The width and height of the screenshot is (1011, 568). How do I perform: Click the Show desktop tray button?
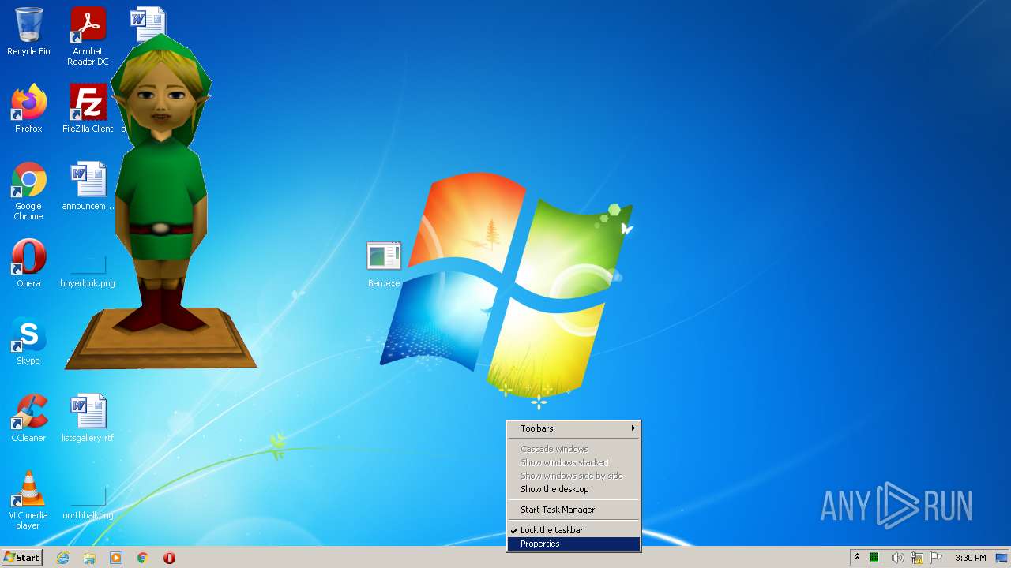tap(1002, 558)
